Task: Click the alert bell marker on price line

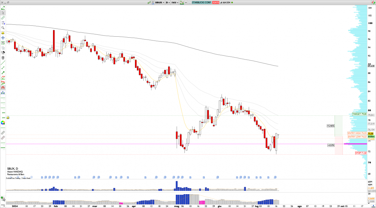Action: (8, 118)
